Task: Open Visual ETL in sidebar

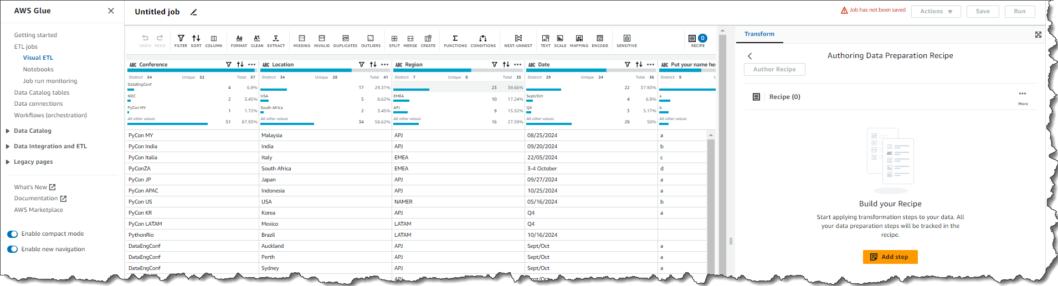Action: [x=38, y=58]
